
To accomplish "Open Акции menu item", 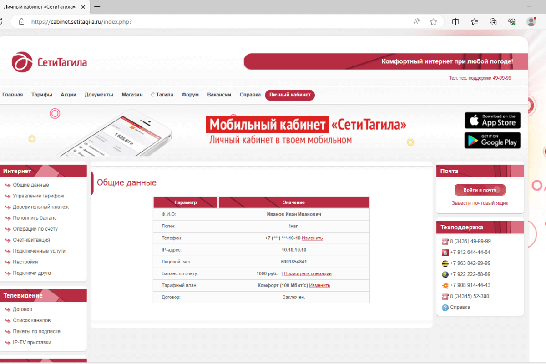I will (68, 95).
